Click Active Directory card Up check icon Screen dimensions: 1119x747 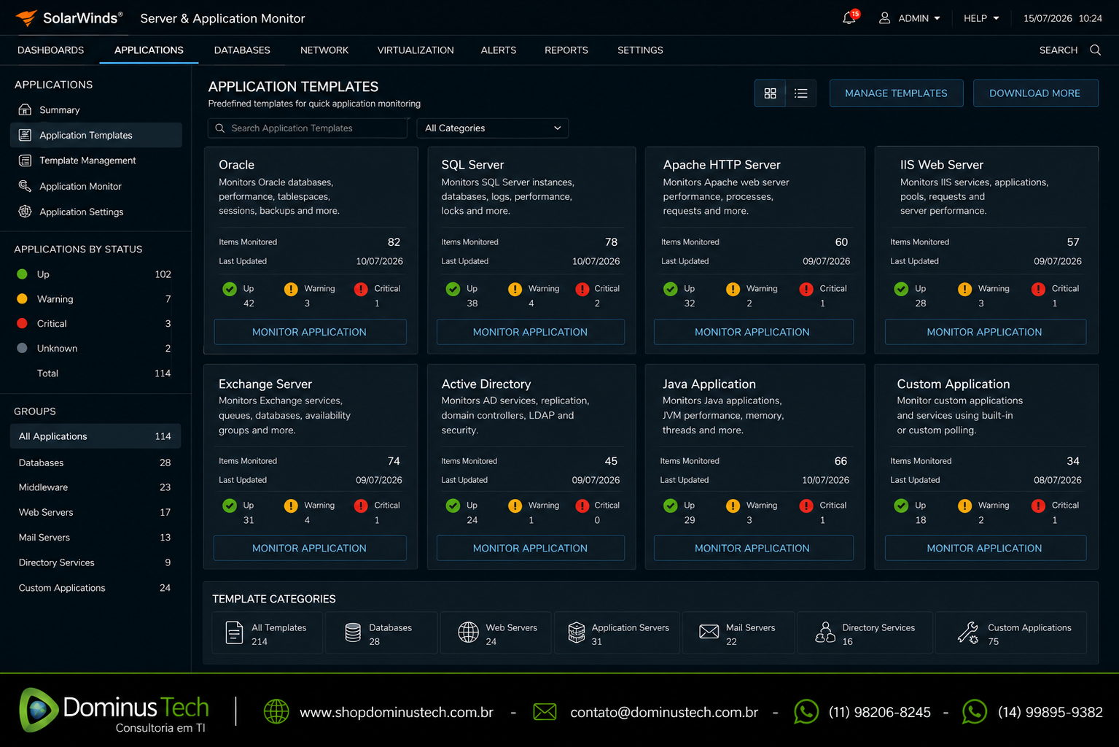[x=453, y=506]
